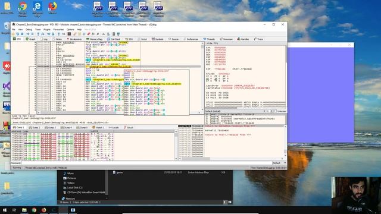Click the Close/stop debuggee toolbar icon

point(22,34)
